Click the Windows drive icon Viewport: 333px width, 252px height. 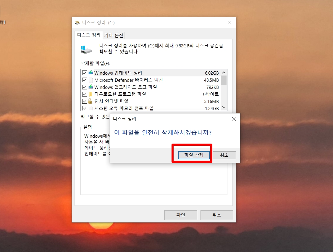[86, 49]
